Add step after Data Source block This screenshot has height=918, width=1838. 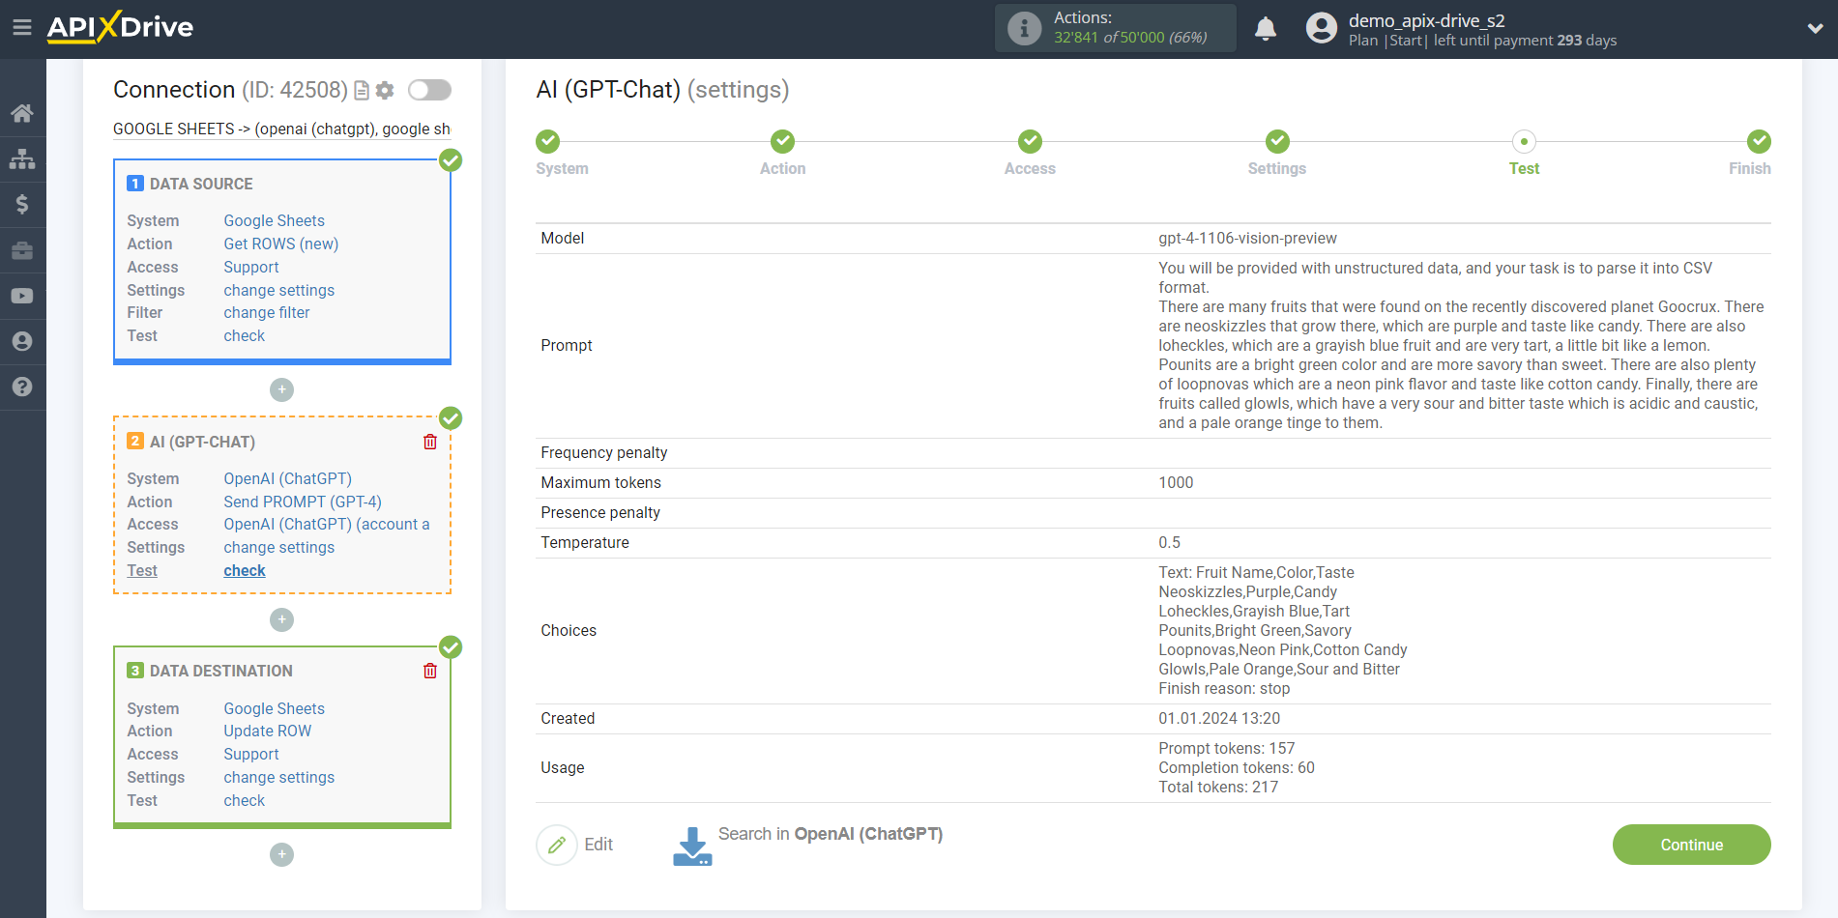[x=281, y=389]
